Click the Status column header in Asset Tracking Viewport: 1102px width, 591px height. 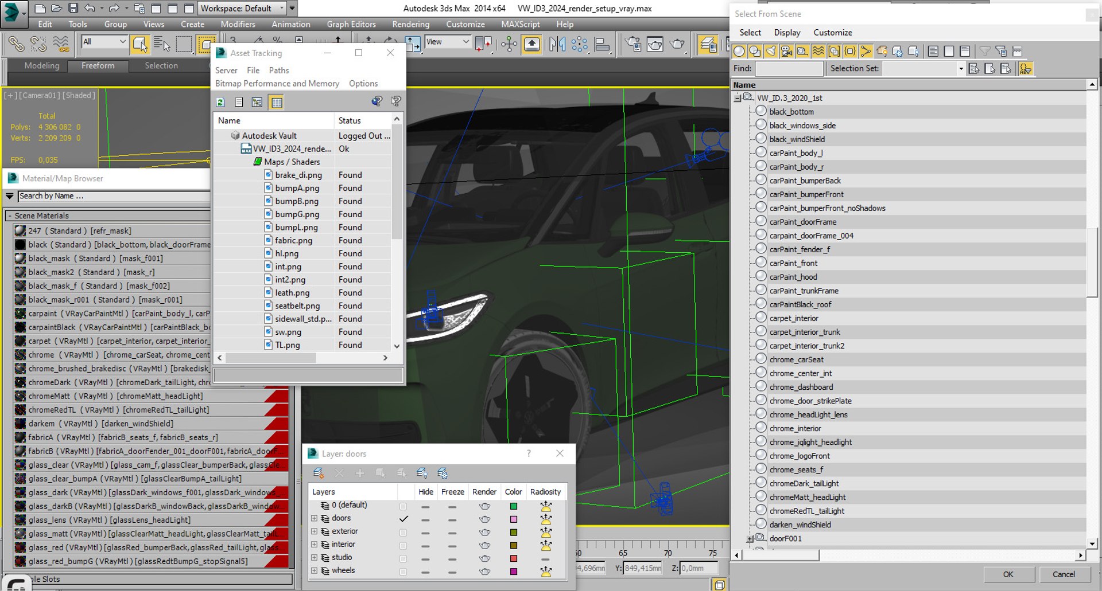coord(362,120)
